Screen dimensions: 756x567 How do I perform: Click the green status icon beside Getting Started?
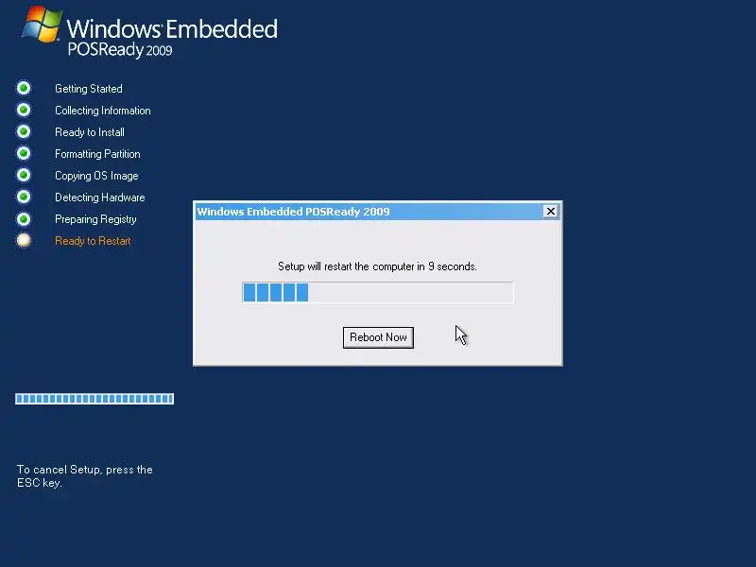(x=24, y=88)
